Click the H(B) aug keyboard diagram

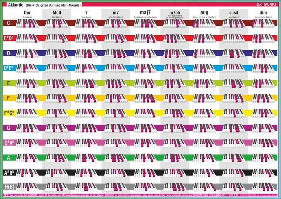click(x=204, y=187)
